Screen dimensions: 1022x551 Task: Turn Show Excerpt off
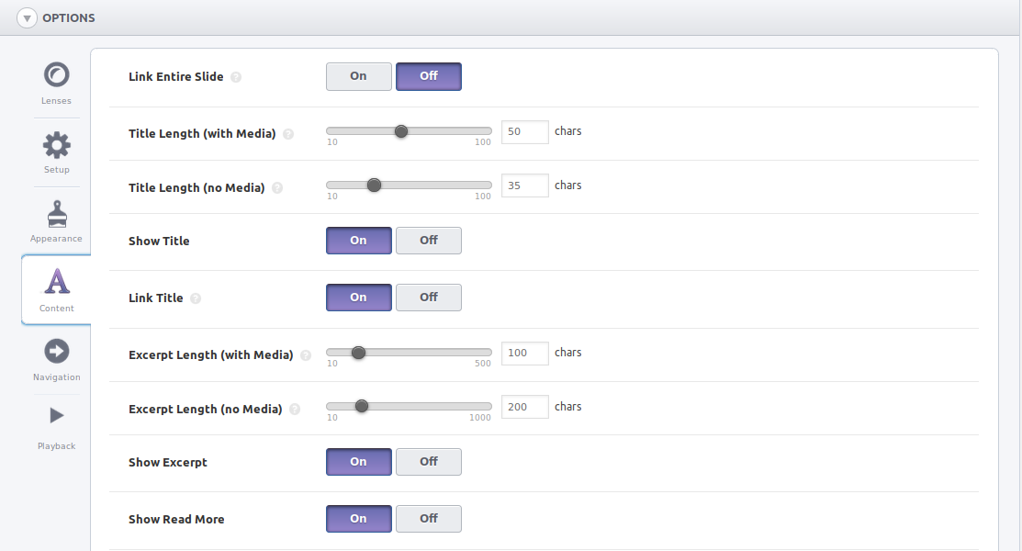(429, 462)
